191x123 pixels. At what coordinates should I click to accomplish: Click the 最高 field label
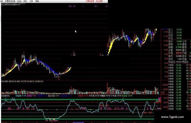184,44
